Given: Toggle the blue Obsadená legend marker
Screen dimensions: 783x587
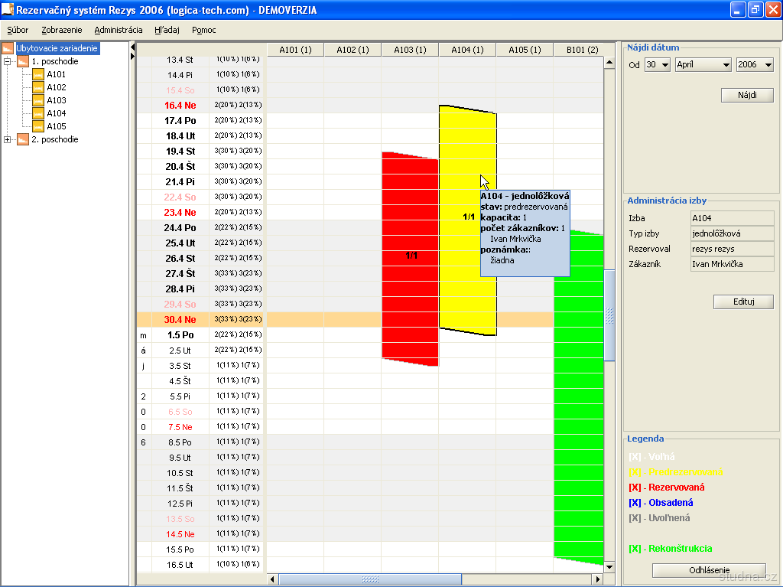Looking at the screenshot, I should point(635,503).
